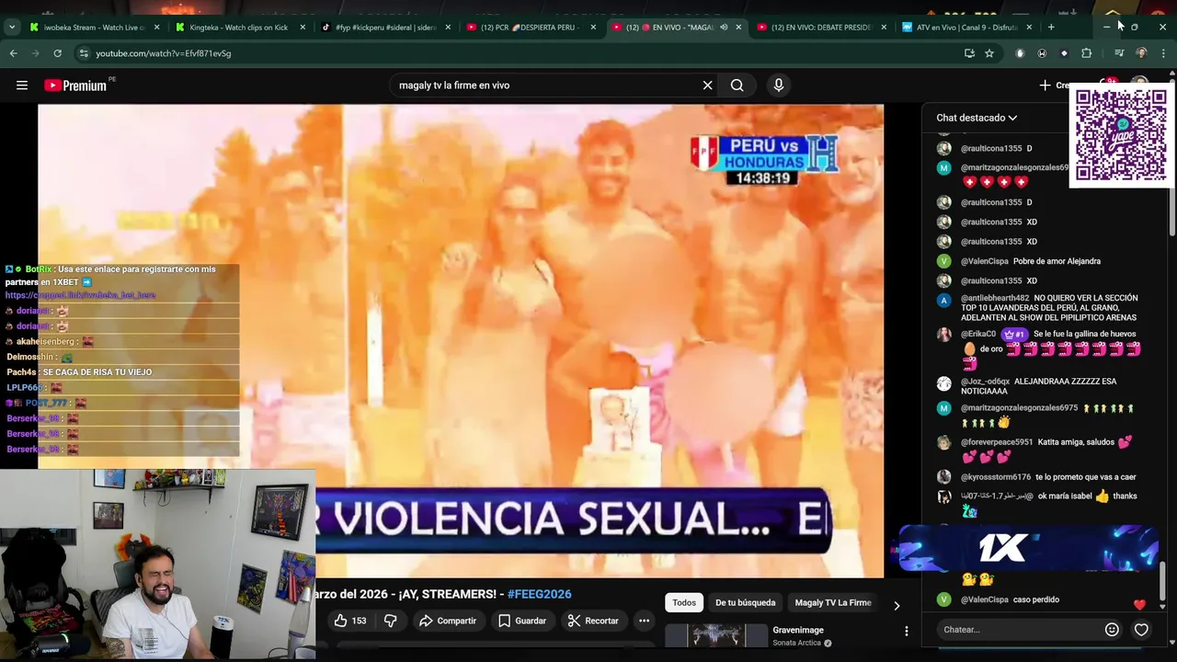Save the video with Guardar button

521,621
